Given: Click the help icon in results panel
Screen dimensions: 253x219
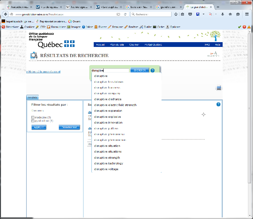Looking at the screenshot, I should pyautogui.click(x=218, y=104).
